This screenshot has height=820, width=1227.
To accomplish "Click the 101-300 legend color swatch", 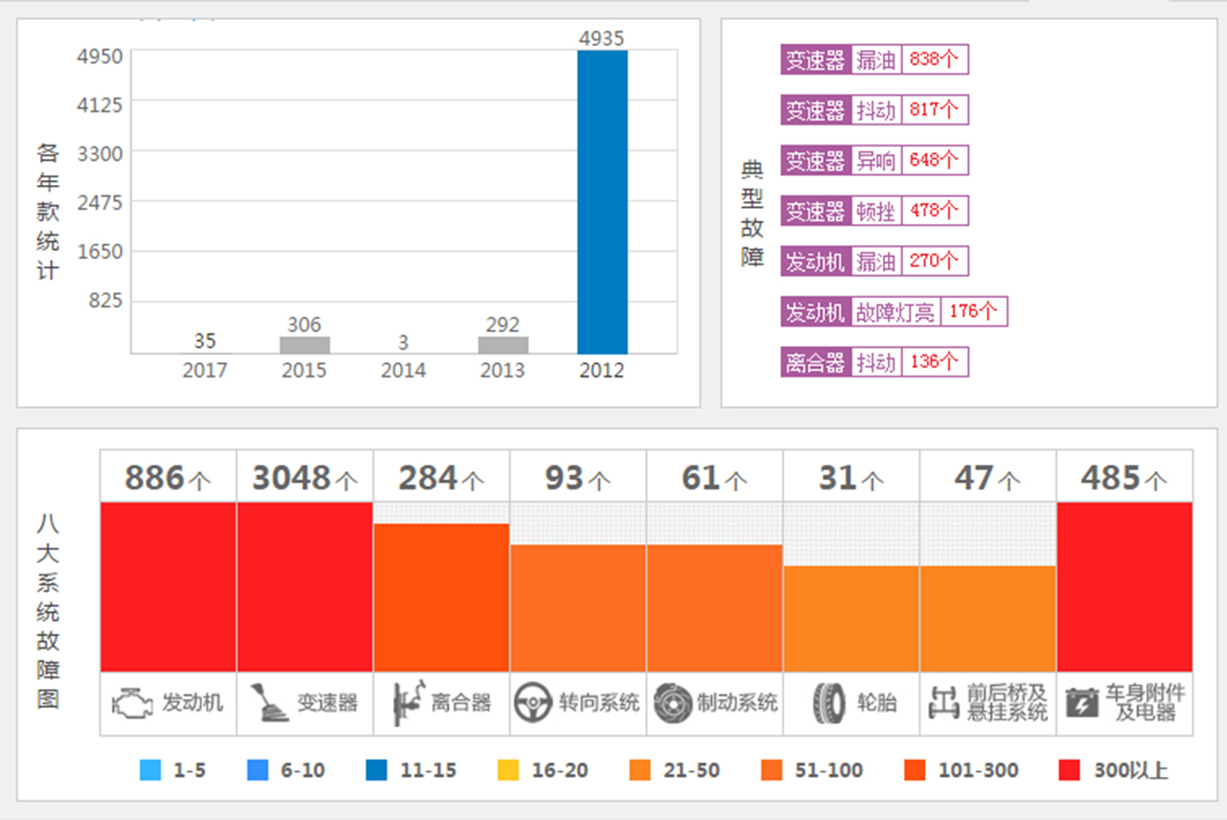I will [914, 770].
